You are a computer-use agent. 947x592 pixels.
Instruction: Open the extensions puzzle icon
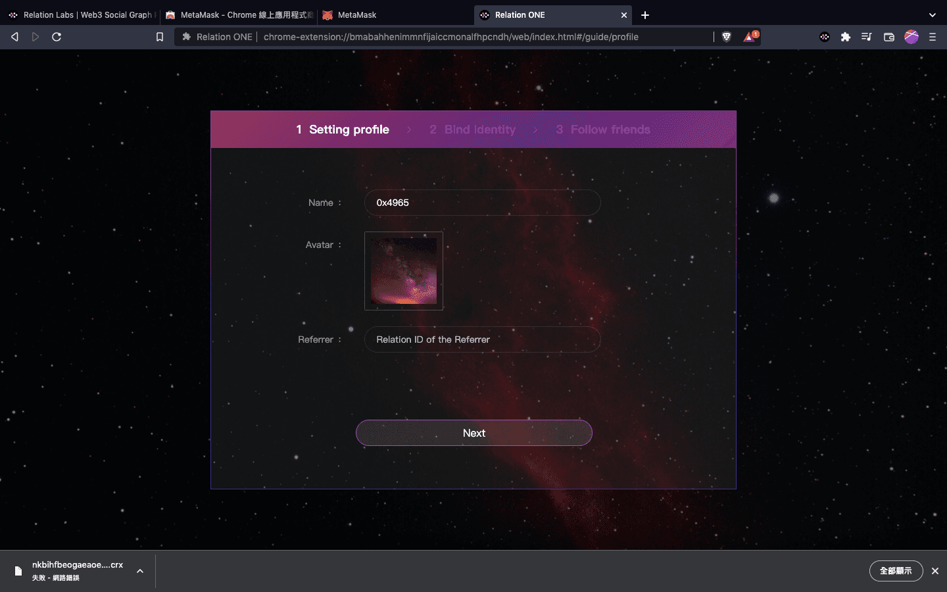[x=846, y=37]
